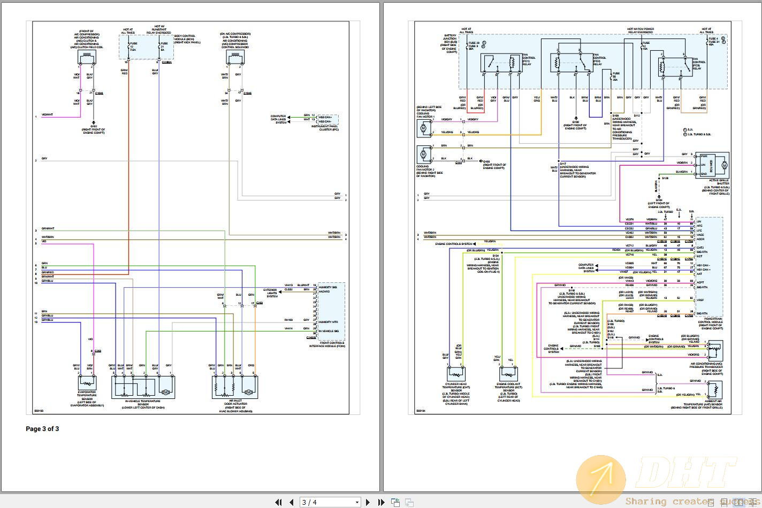Switch to two-page facing view layout
Screen dimensions: 762x508
[738, 502]
